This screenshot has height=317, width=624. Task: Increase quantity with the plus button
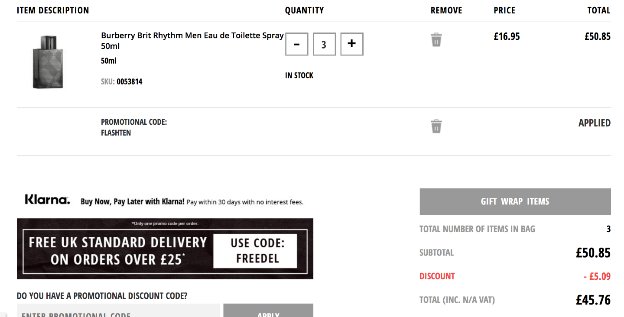point(352,44)
